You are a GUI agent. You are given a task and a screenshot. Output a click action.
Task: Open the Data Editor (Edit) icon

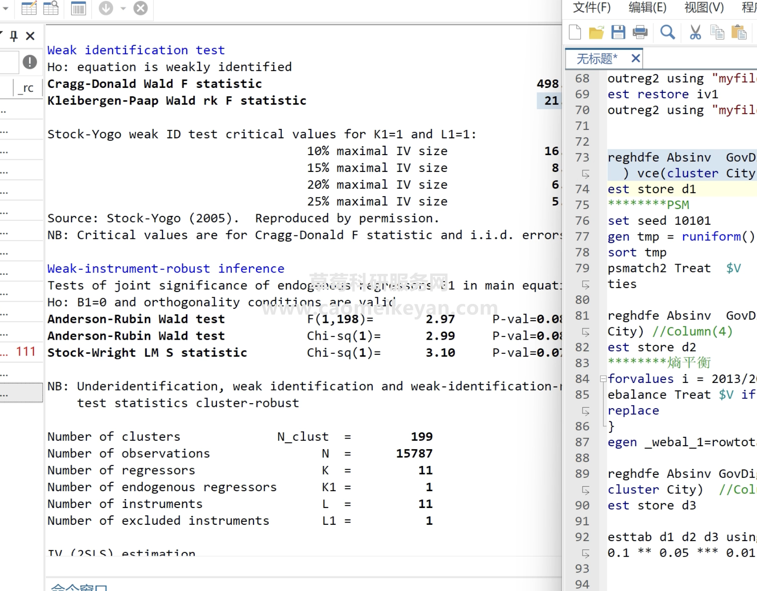(x=29, y=8)
